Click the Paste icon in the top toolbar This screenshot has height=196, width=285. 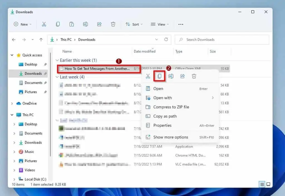pyautogui.click(x=72, y=24)
